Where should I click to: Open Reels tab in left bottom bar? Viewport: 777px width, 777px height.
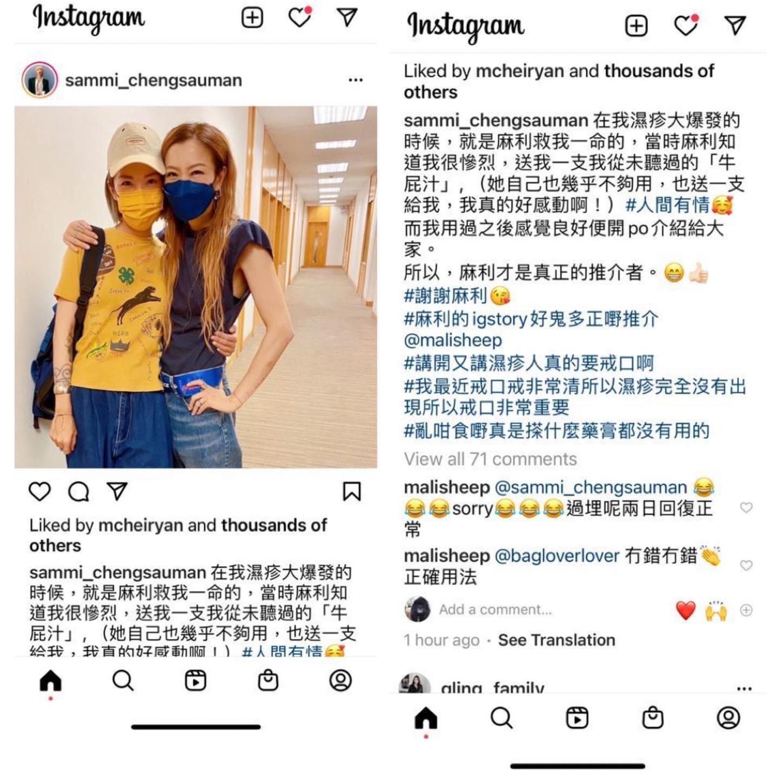pyautogui.click(x=195, y=681)
